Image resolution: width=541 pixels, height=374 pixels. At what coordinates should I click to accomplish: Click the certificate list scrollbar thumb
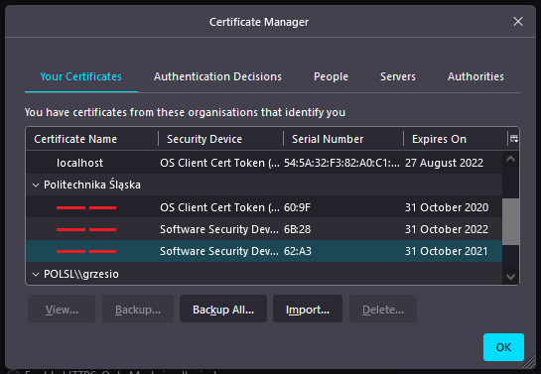coord(510,221)
